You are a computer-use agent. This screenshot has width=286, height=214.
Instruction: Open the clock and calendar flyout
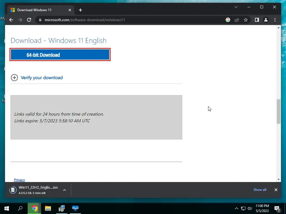coord(262,208)
